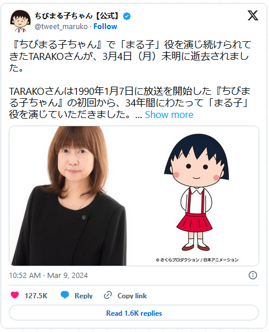The image size is (269, 332).
Task: Click the copy link chain icon
Action: pos(108,295)
